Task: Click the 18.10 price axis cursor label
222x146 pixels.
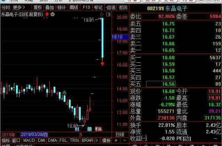Action: click(120, 37)
